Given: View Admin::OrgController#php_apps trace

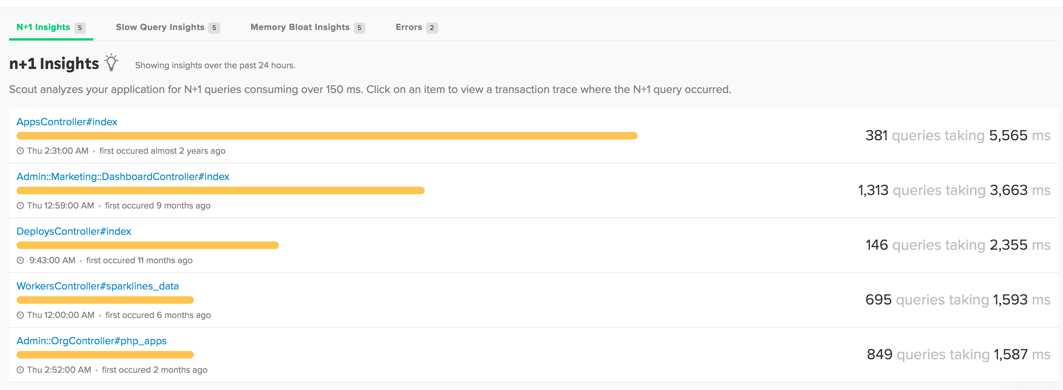Looking at the screenshot, I should click(x=92, y=341).
